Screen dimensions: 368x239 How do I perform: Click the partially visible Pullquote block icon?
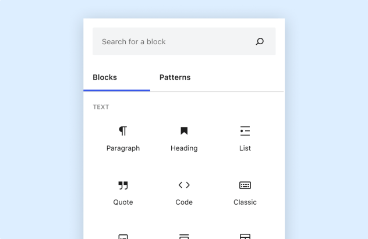click(x=184, y=236)
